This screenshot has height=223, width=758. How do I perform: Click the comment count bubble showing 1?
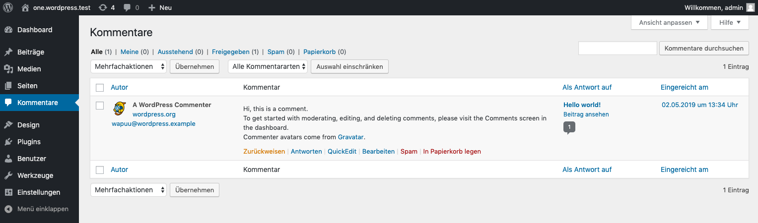(569, 128)
